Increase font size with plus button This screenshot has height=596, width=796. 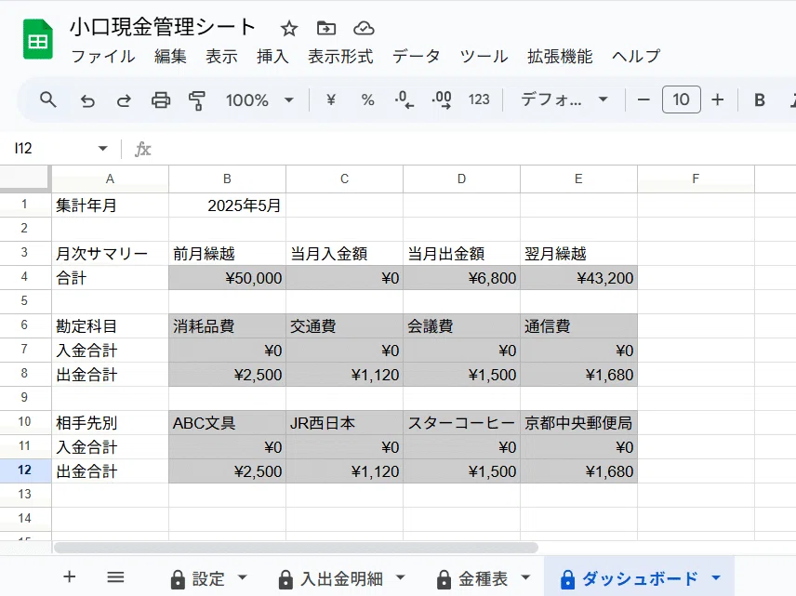(x=717, y=99)
